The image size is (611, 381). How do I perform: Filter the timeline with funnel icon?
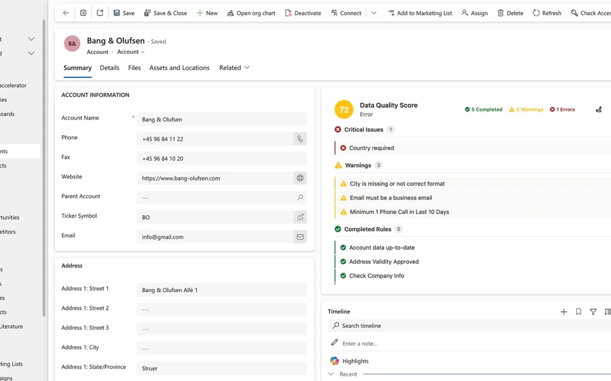tap(593, 312)
